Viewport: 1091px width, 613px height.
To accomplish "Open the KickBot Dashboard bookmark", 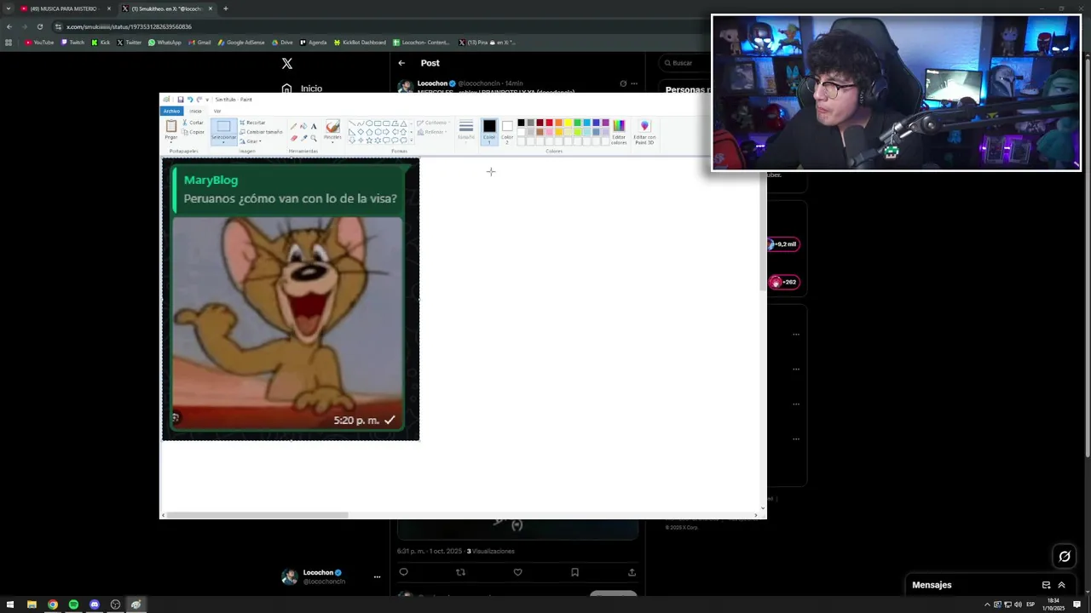I will tap(360, 43).
